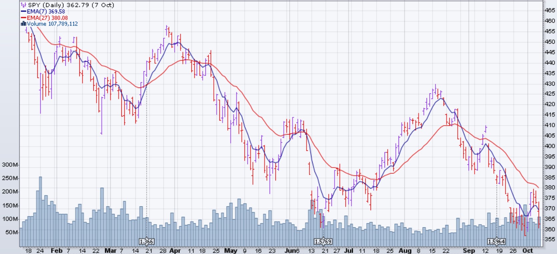Click the 50M volume axis label

coord(11,232)
